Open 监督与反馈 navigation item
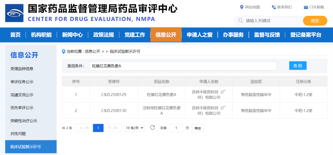This screenshot has height=155, width=333. (267, 35)
